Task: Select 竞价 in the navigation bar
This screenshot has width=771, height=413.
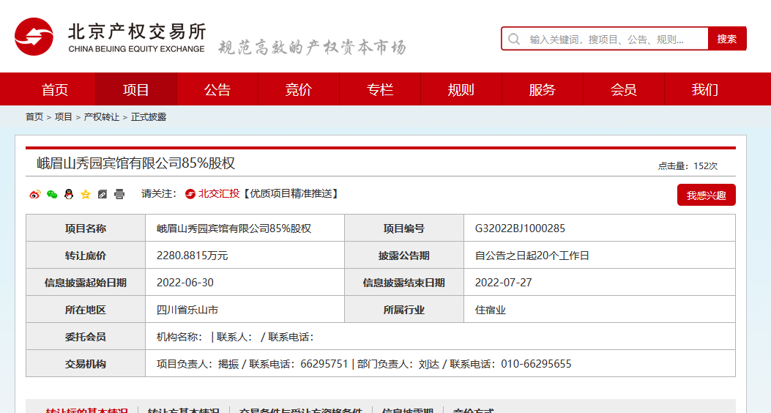Action: [x=299, y=89]
